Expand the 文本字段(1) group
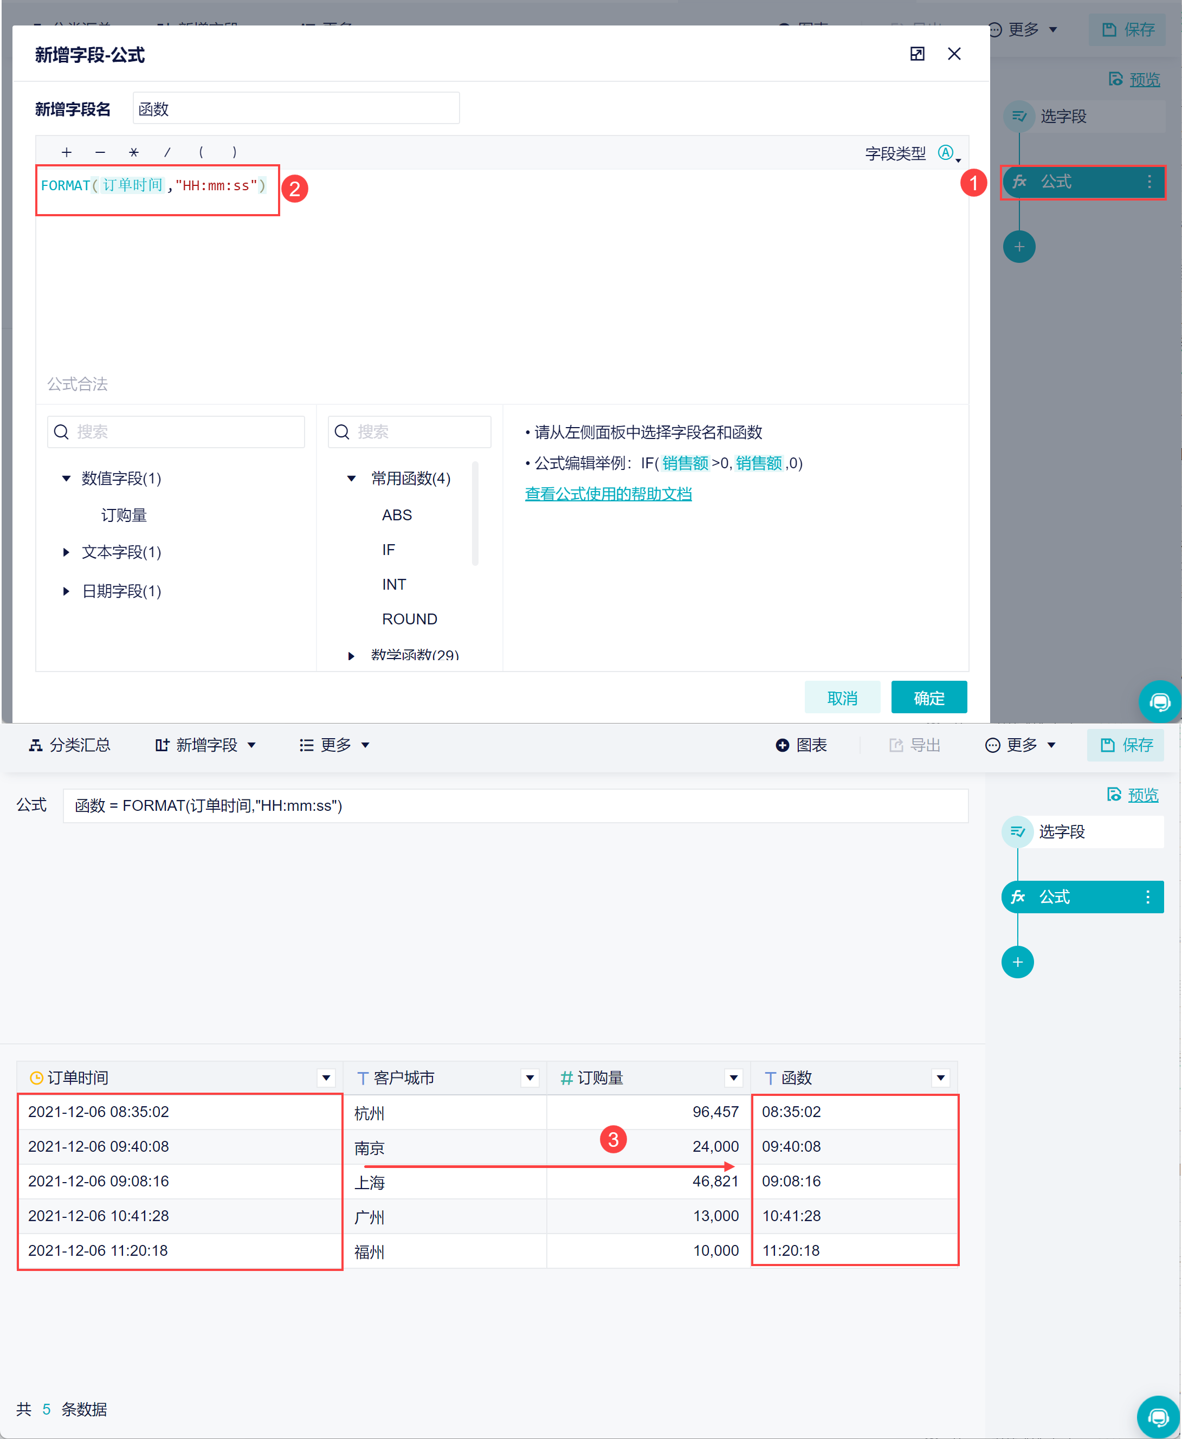The width and height of the screenshot is (1182, 1439). coord(66,552)
